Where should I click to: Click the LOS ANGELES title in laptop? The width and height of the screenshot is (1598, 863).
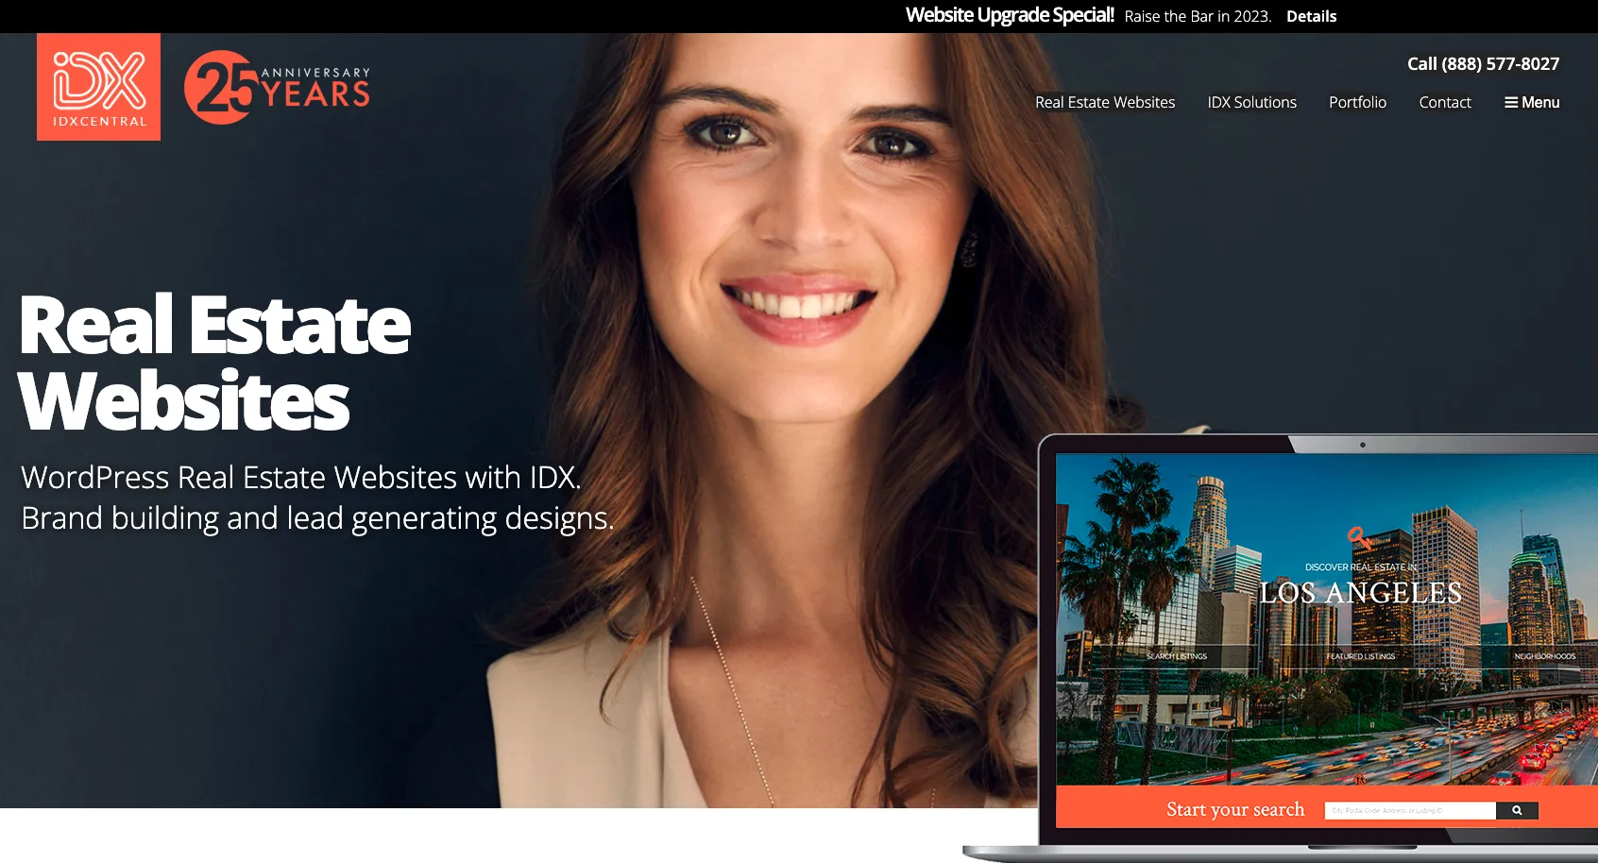pyautogui.click(x=1360, y=592)
